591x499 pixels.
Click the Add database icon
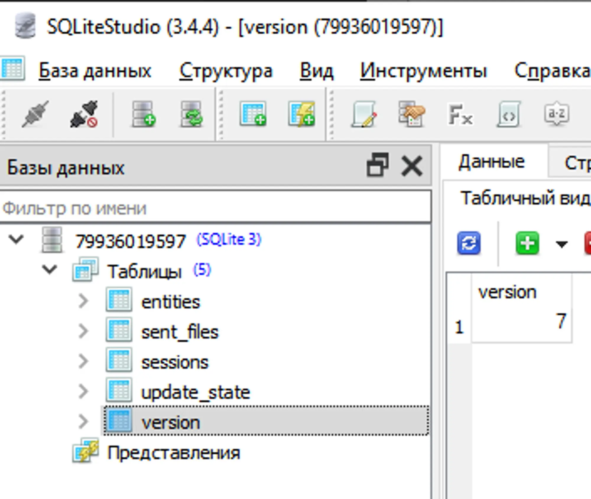[144, 114]
